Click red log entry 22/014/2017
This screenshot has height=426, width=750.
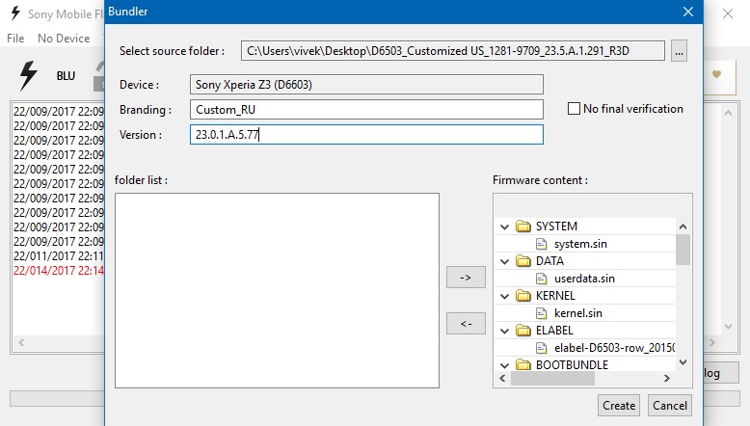point(59,271)
